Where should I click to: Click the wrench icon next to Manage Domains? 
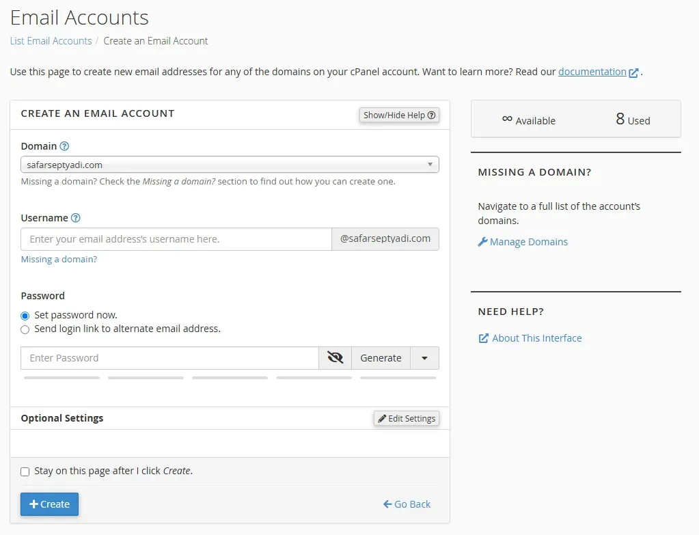click(x=482, y=242)
